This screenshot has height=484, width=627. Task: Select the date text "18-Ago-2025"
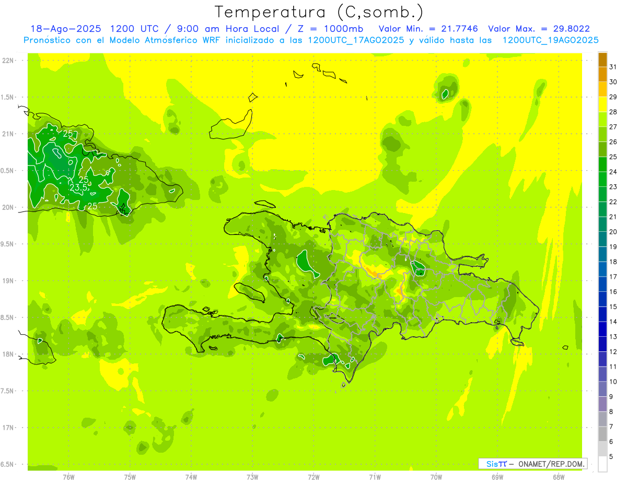(x=65, y=29)
